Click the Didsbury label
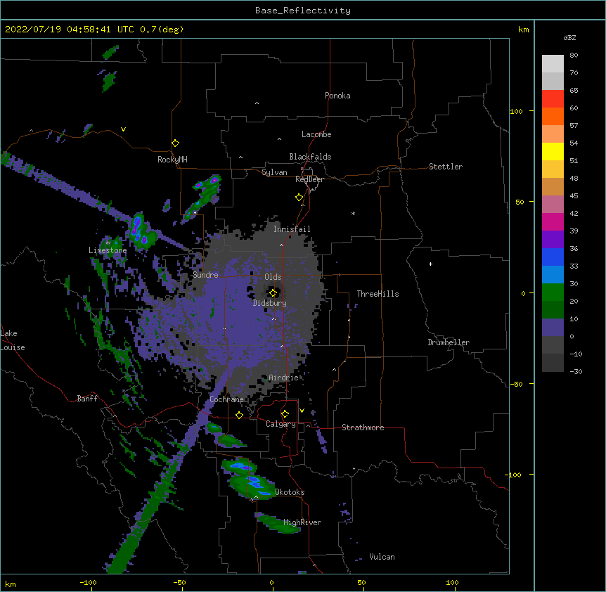Viewport: 606px width, 592px height. click(270, 303)
